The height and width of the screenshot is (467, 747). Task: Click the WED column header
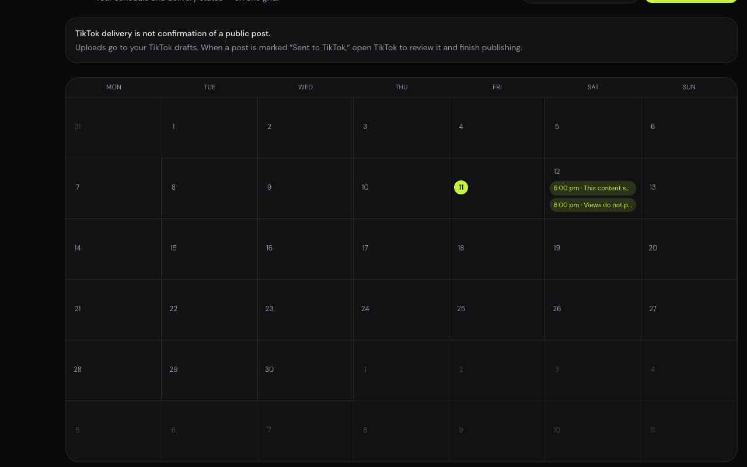(x=305, y=87)
